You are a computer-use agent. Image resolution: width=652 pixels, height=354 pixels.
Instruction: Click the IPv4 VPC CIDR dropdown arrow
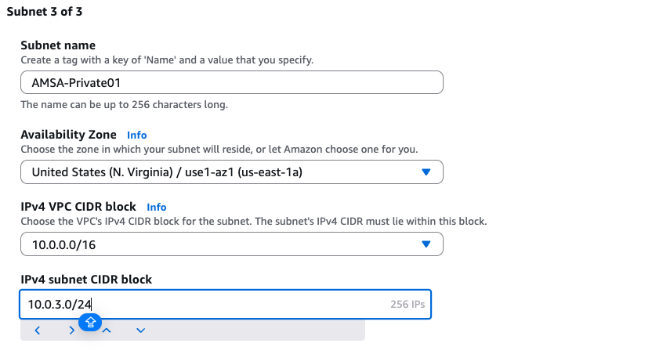[426, 244]
